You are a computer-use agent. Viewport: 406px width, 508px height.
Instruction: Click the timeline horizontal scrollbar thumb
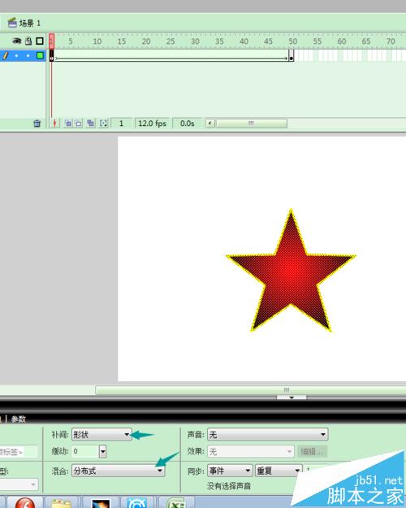(x=251, y=123)
